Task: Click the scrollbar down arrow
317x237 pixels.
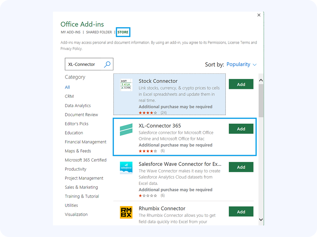Action: coord(261,220)
